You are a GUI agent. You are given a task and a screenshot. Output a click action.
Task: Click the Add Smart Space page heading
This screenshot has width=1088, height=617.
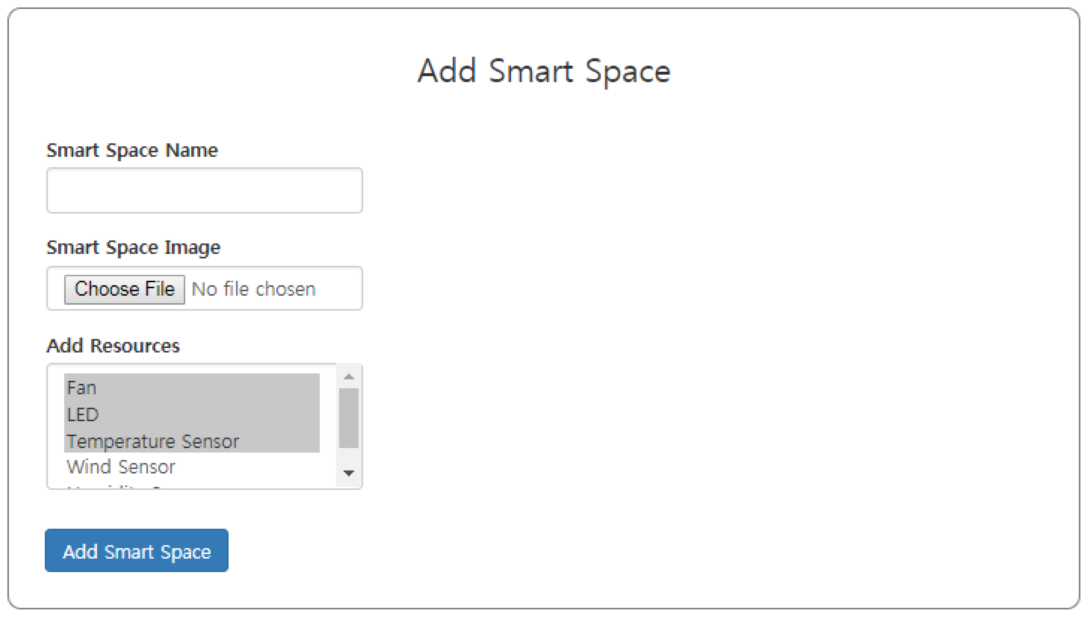point(544,71)
